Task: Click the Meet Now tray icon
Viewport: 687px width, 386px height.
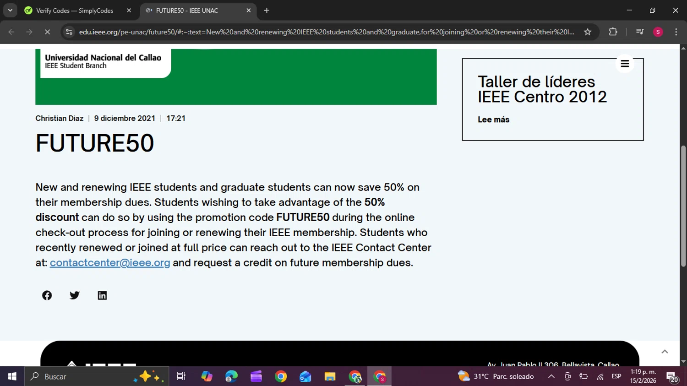Action: click(567, 376)
